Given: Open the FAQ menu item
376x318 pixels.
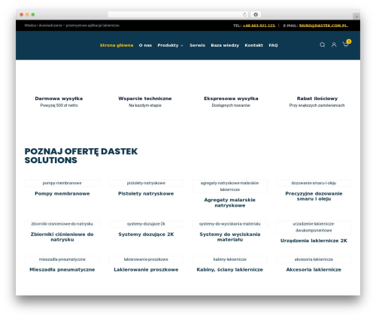Looking at the screenshot, I should point(273,45).
